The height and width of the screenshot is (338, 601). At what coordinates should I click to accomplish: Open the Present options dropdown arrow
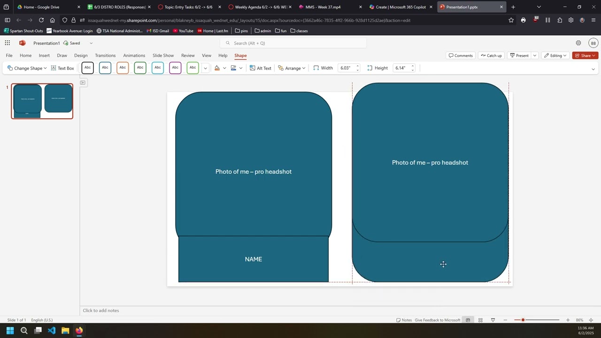[534, 55]
